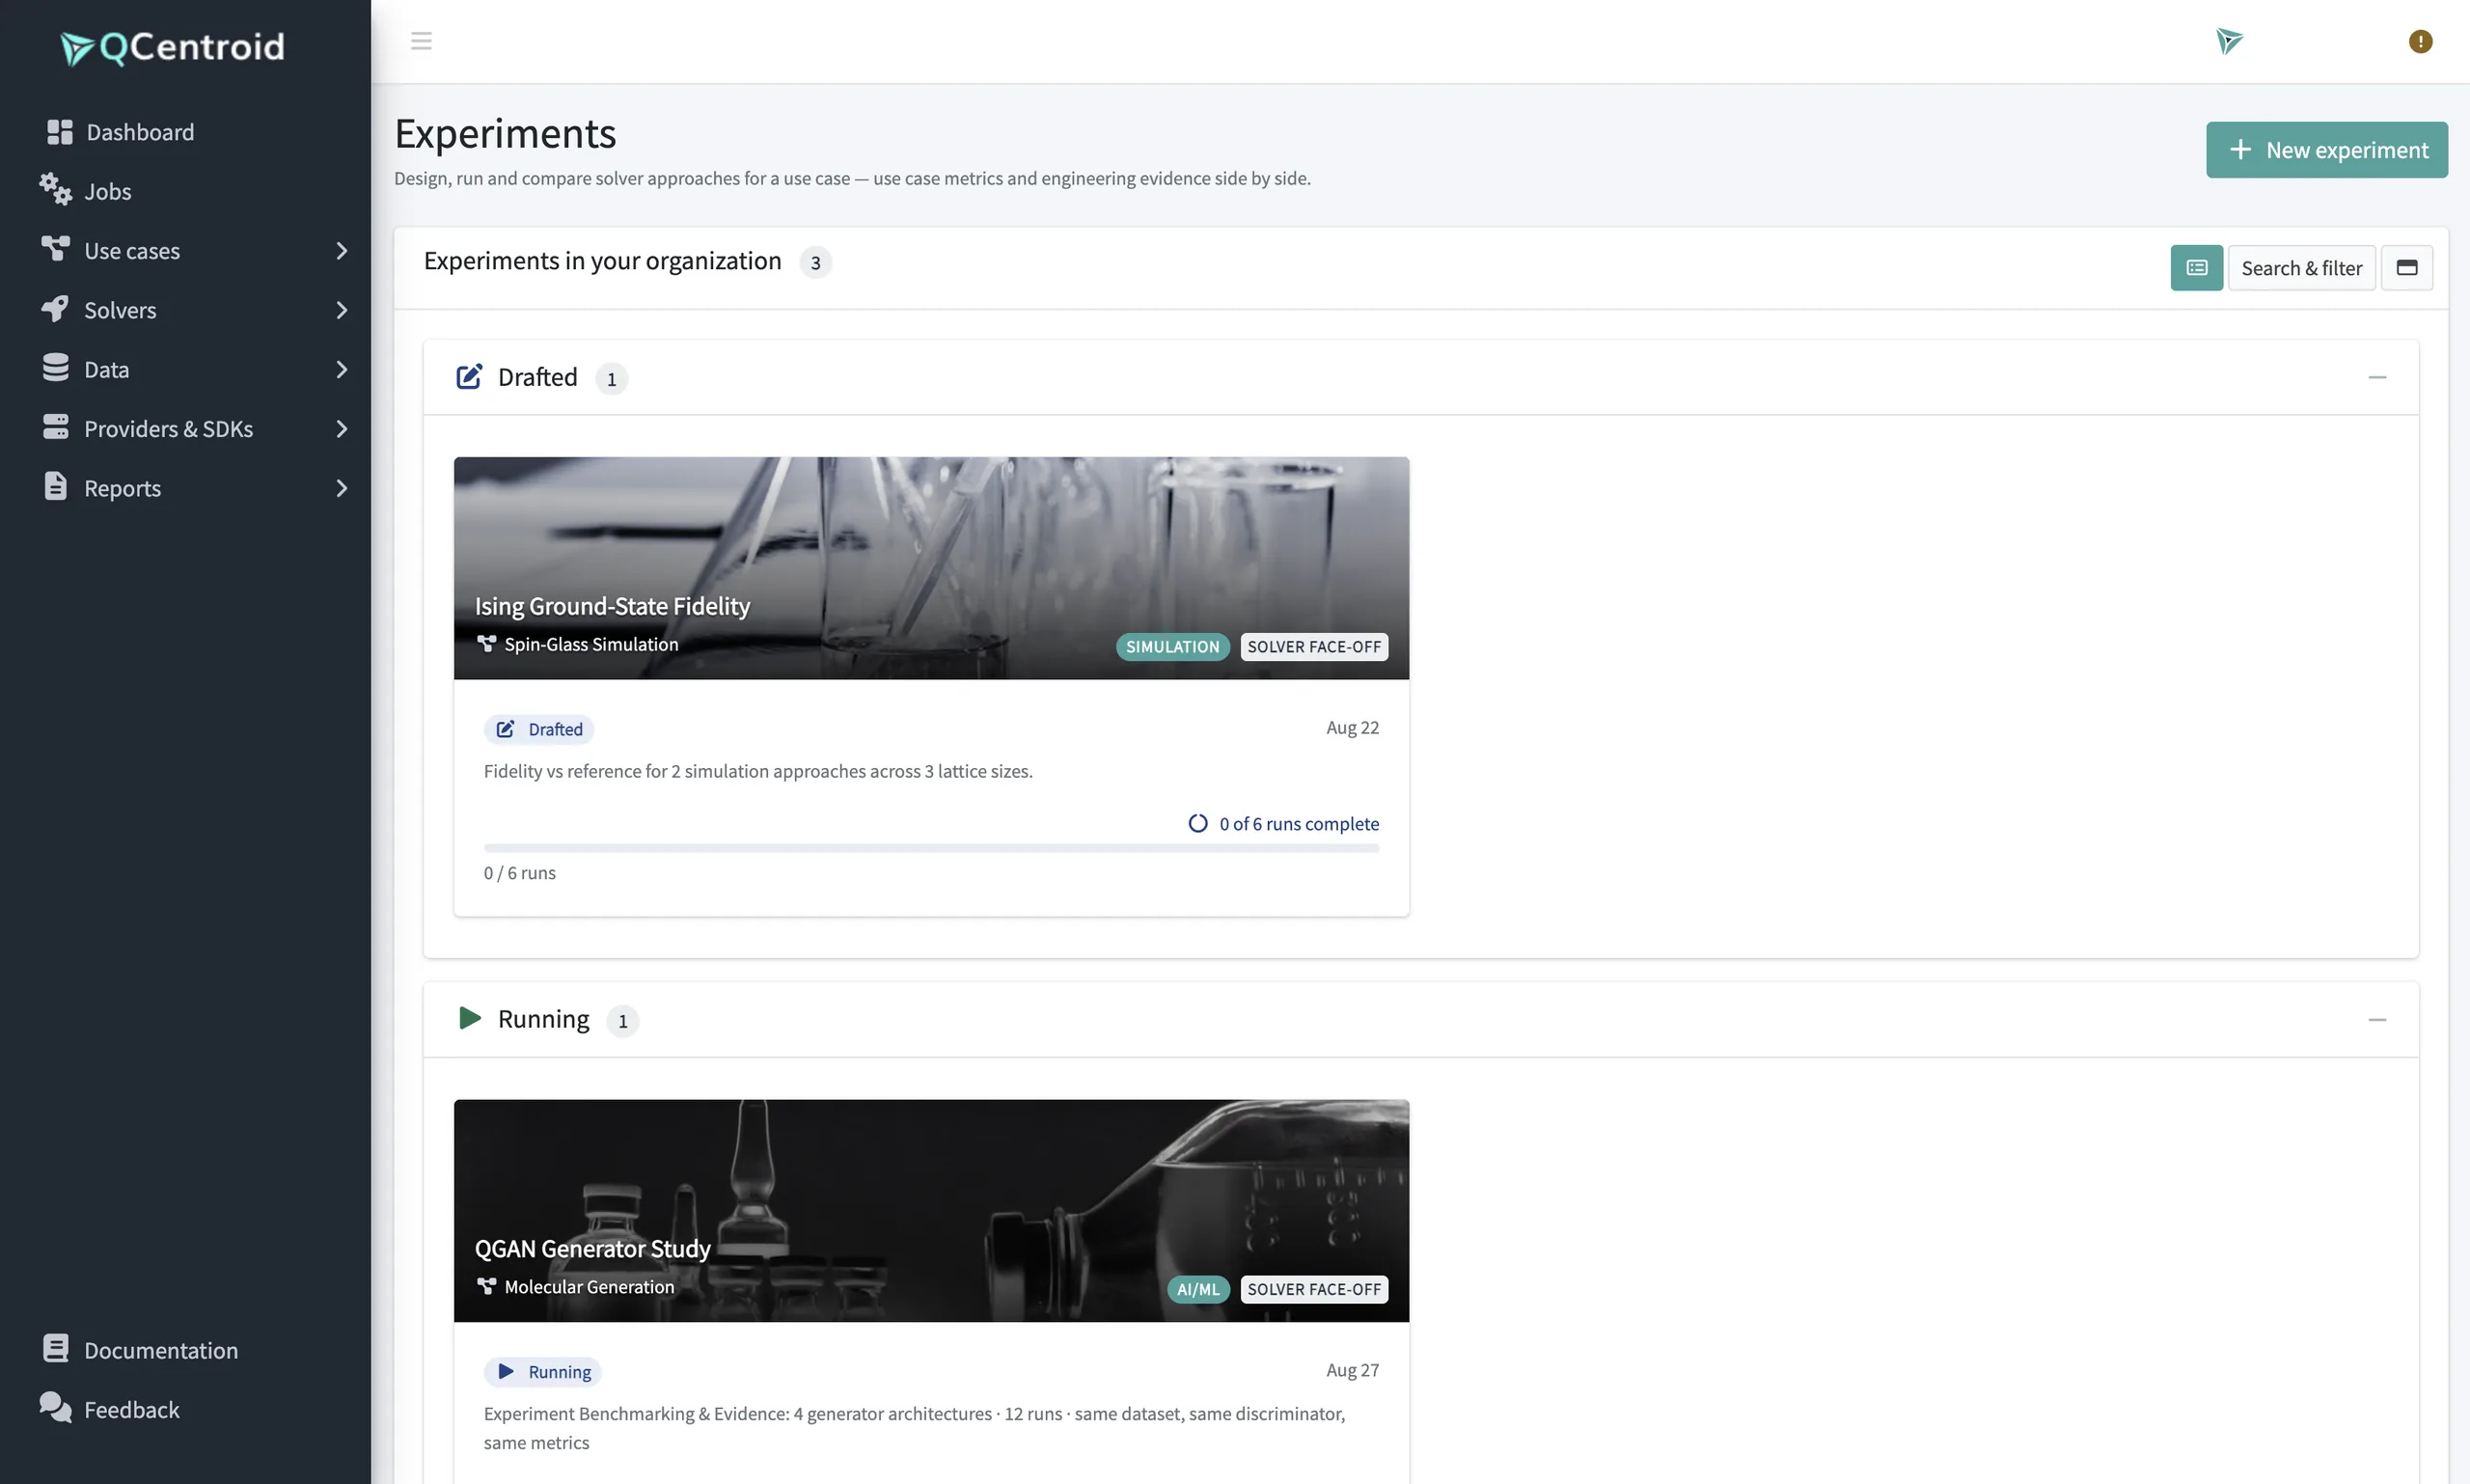The image size is (2470, 1484).
Task: Open the warning alert icon in header
Action: 2419,41
